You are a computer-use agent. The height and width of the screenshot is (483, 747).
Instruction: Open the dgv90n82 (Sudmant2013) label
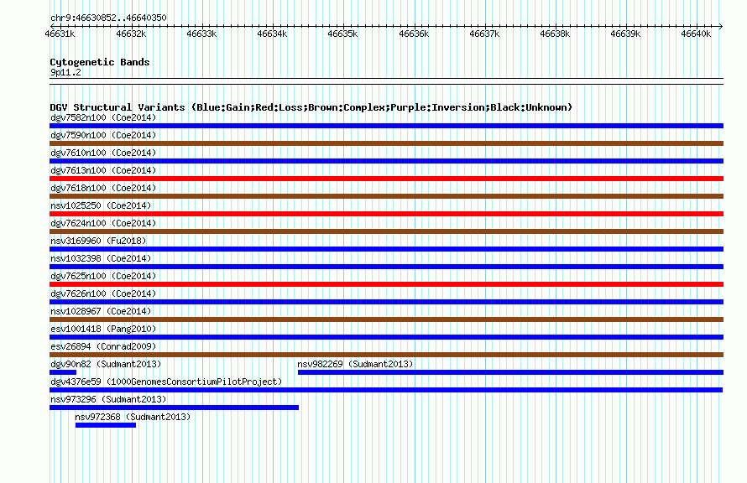[106, 364]
